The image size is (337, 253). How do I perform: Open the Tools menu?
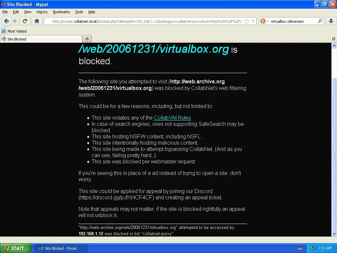click(79, 12)
